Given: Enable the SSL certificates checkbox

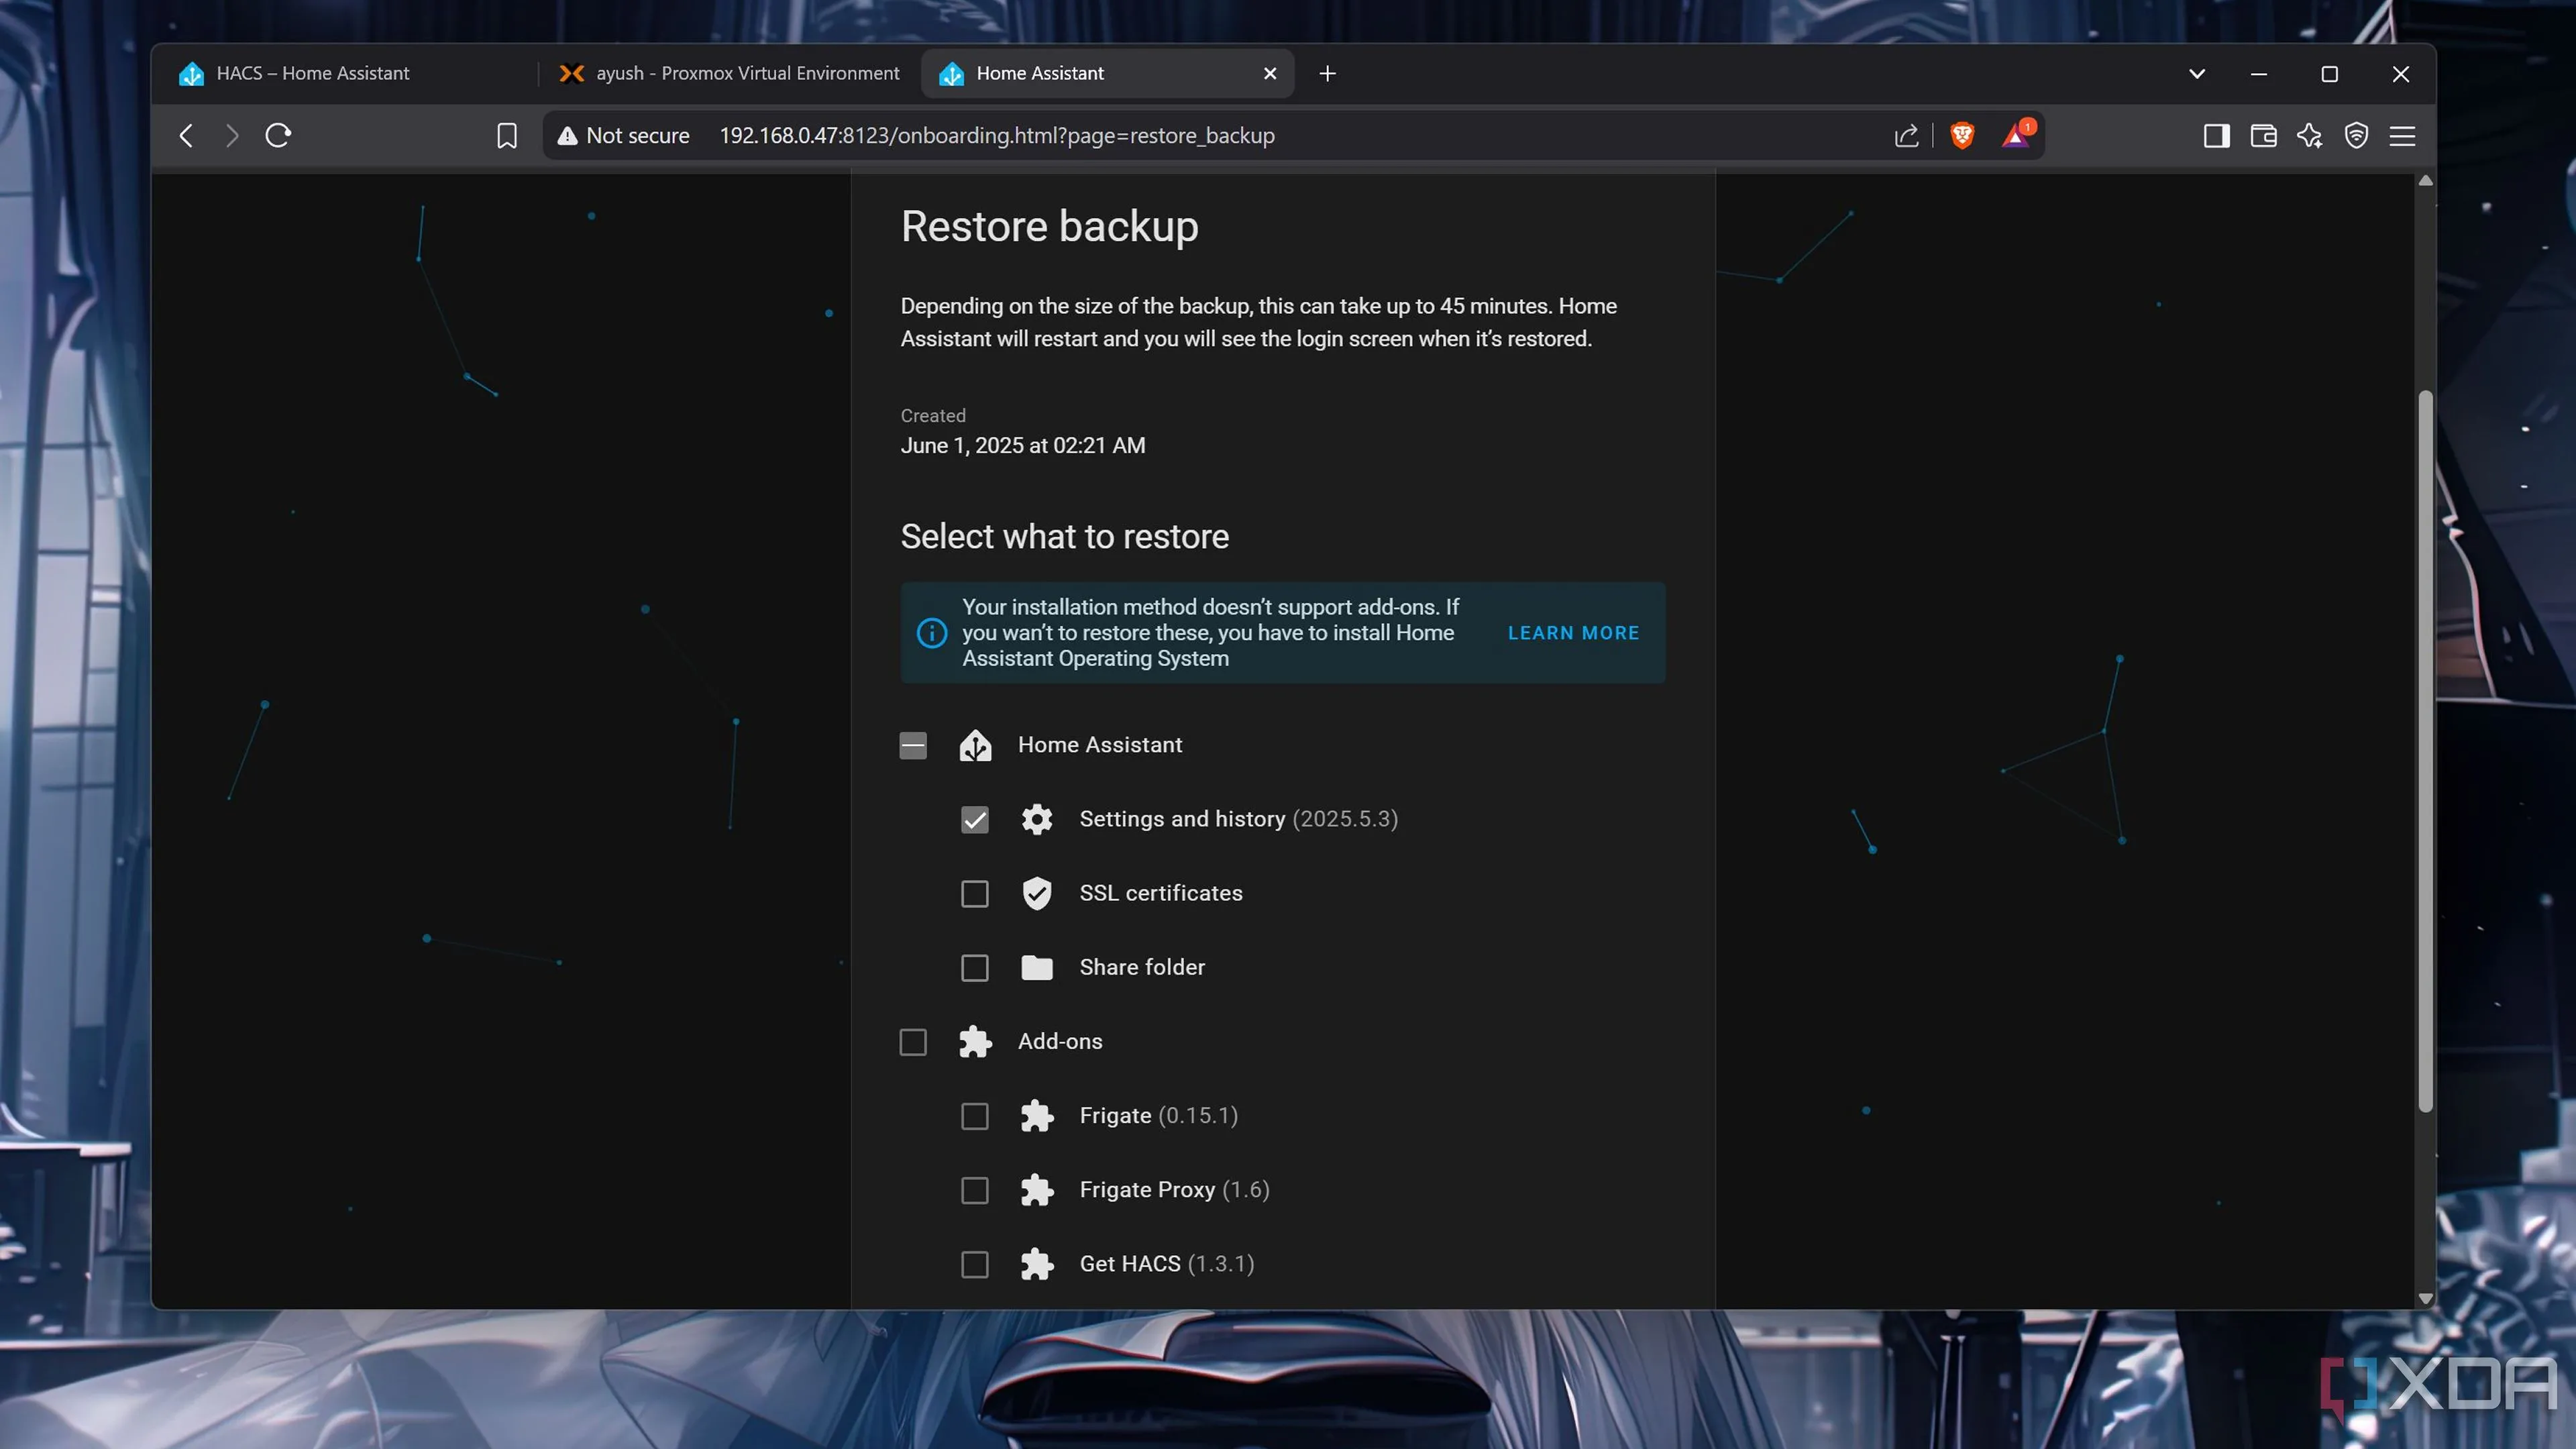Looking at the screenshot, I should (974, 893).
